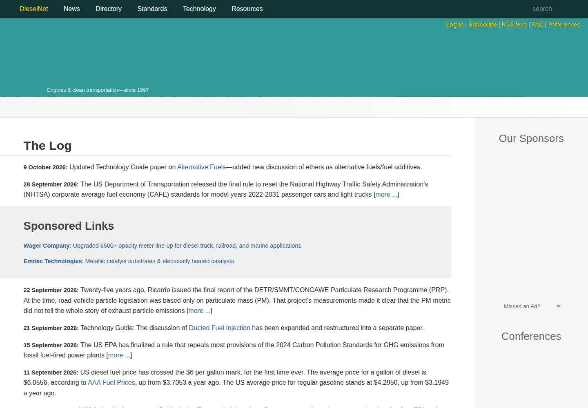The width and height of the screenshot is (588, 408).
Task: Click the '15 September 2026:' date
Action: click(x=51, y=345)
